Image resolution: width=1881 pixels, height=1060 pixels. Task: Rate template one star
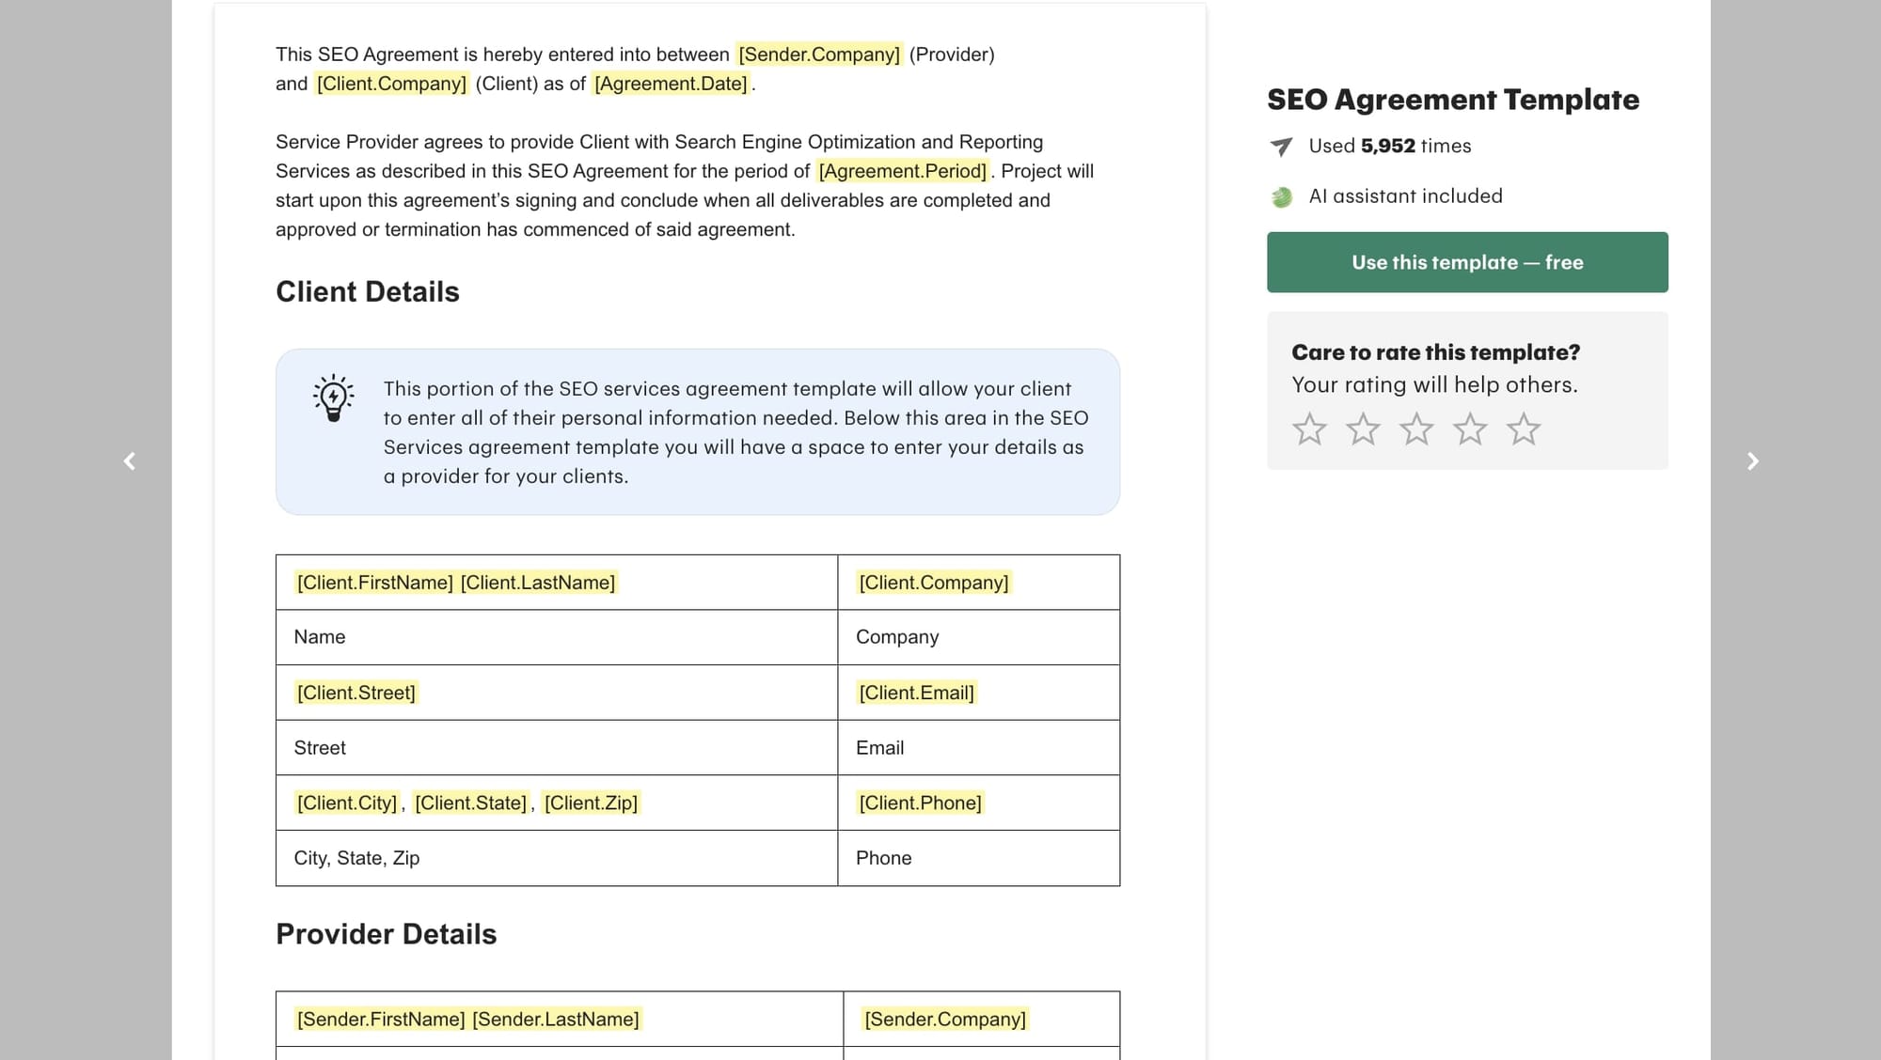coord(1309,429)
